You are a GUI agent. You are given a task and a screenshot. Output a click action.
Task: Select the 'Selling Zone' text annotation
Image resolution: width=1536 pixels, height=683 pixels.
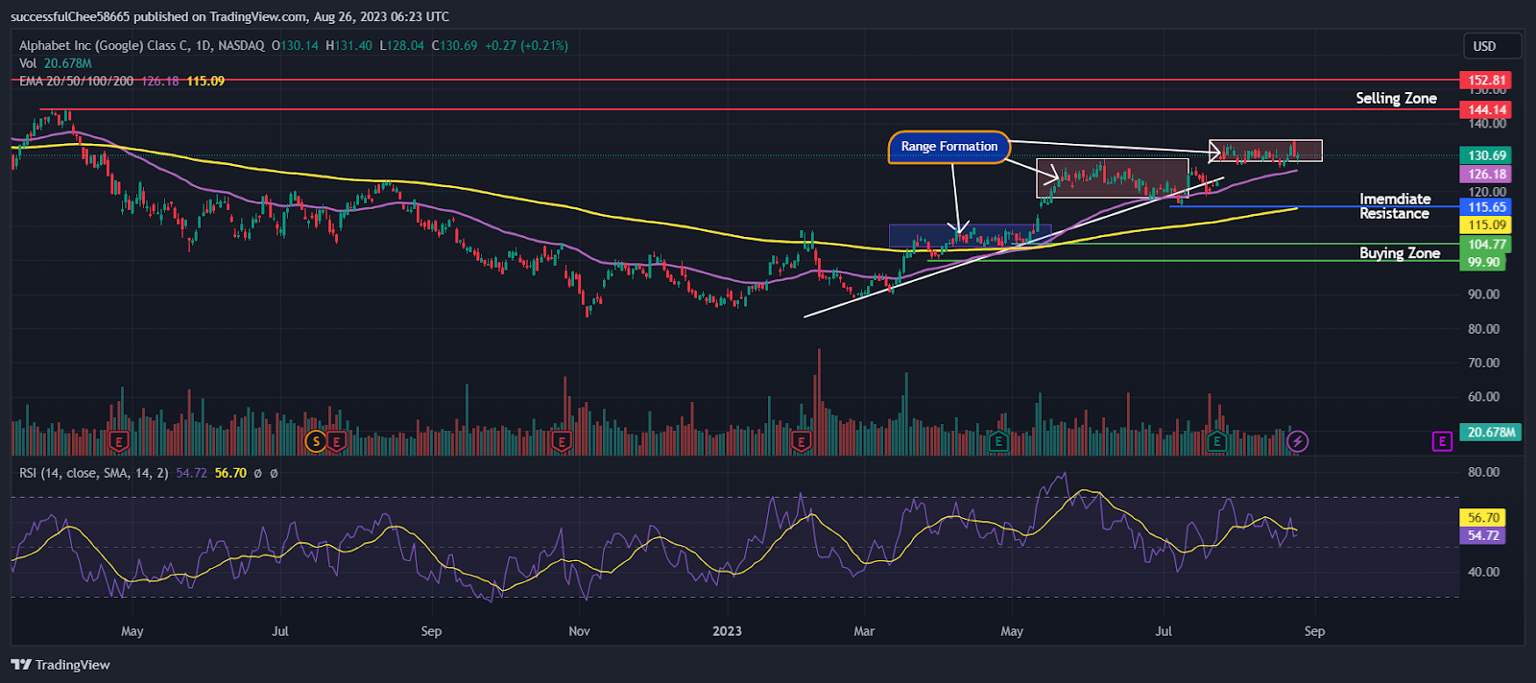[1396, 98]
